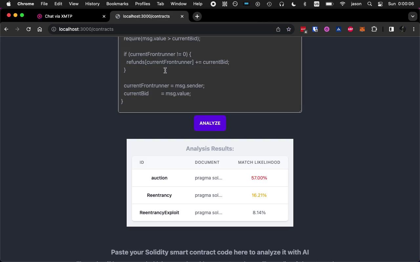This screenshot has height=262, width=420.
Task: Click the MATCH LIKELIHOOD column header
Action: 259,162
